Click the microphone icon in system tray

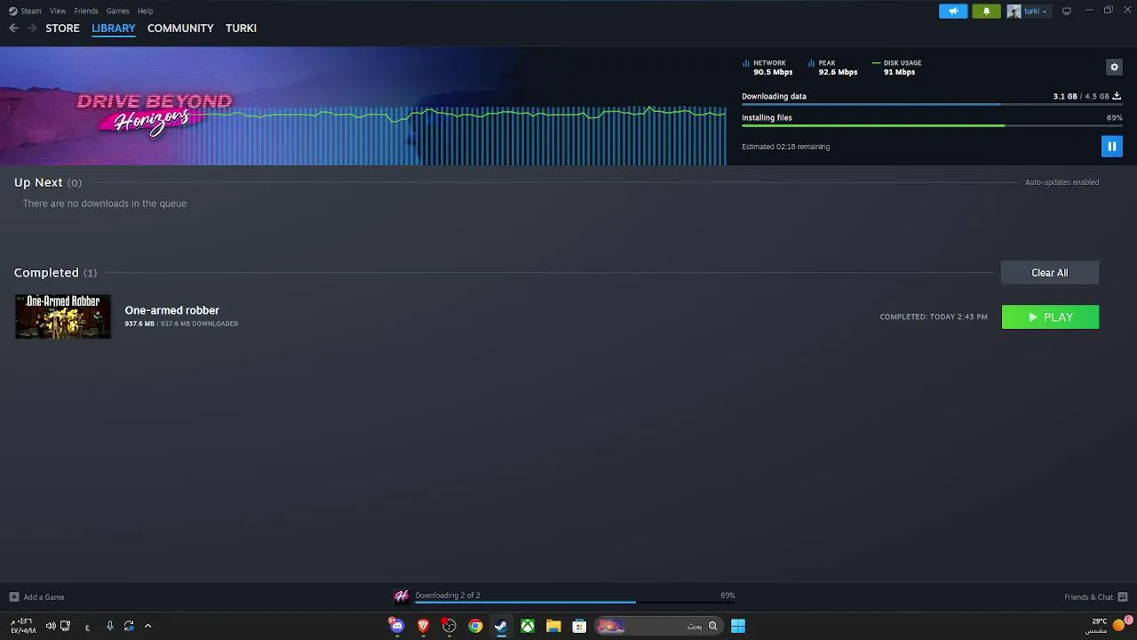coord(110,626)
